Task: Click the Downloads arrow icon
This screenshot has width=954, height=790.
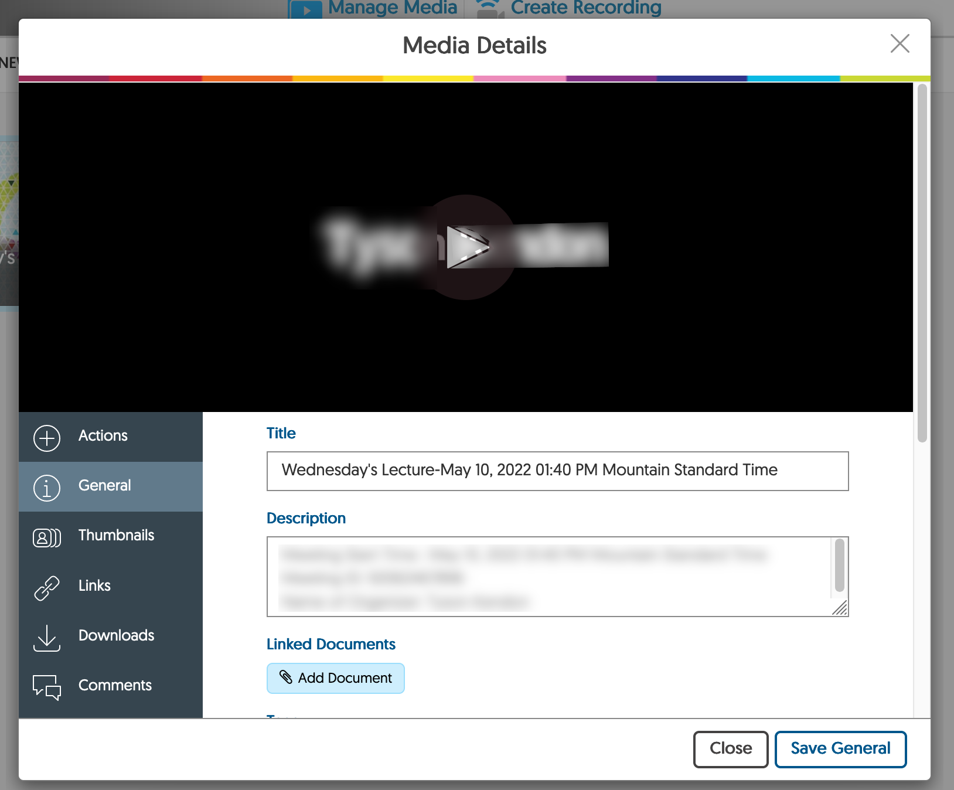Action: click(x=47, y=638)
